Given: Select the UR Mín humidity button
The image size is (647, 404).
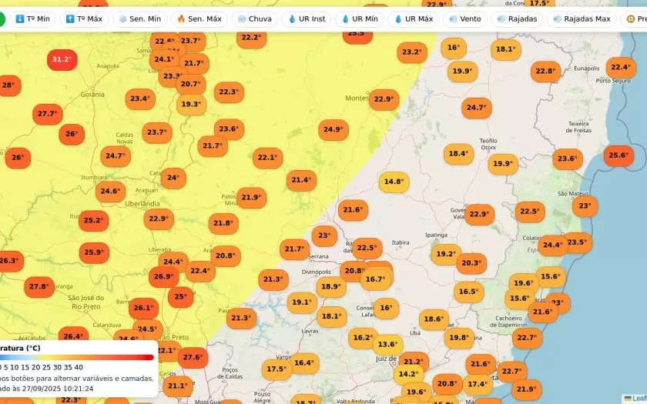Looking at the screenshot, I should coord(360,18).
